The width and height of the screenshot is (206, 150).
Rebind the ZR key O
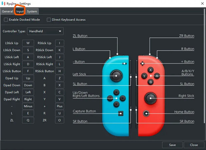pos(59,120)
